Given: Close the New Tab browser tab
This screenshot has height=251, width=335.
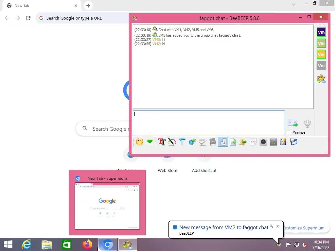Looking at the screenshot, I should (76, 6).
